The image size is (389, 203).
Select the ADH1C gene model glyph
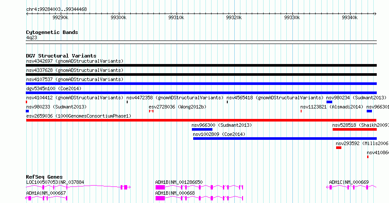(351, 187)
